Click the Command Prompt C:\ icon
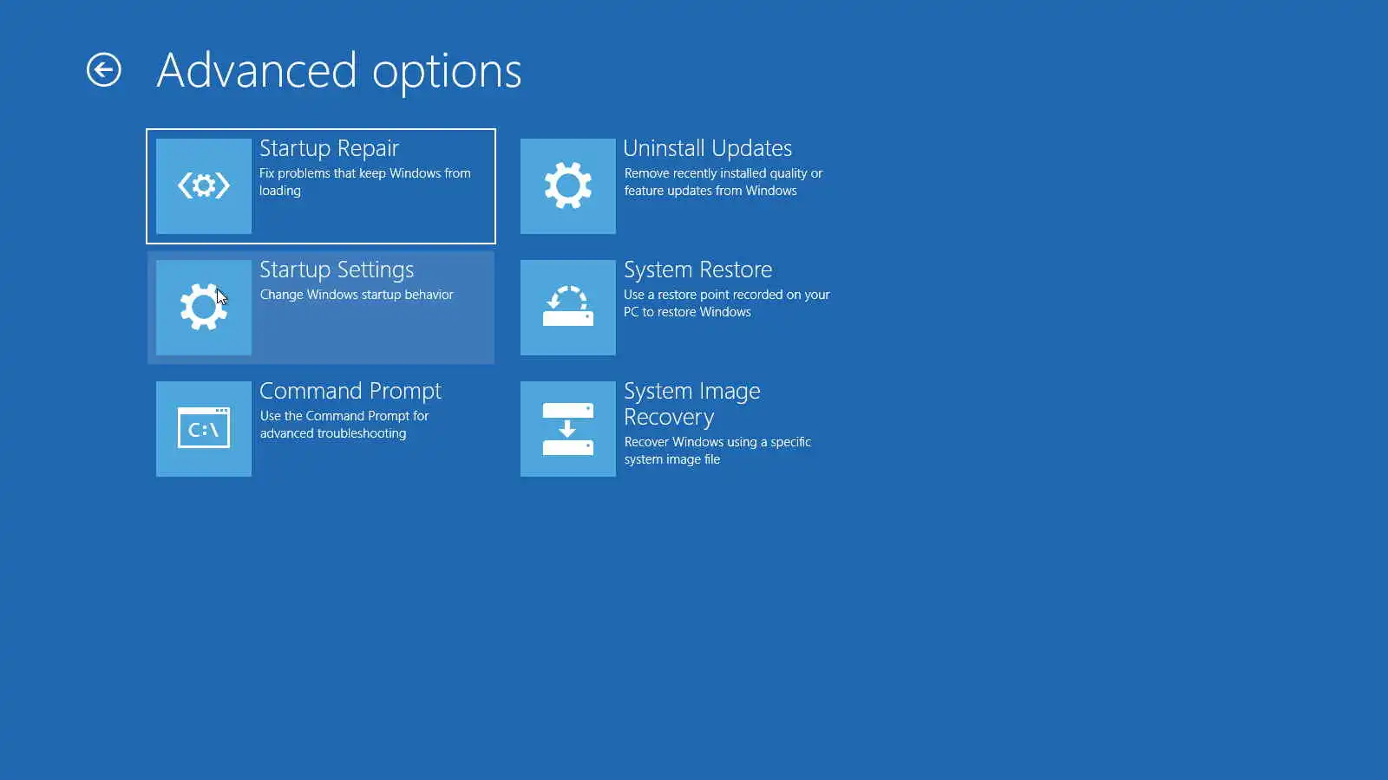1388x780 pixels. pyautogui.click(x=204, y=428)
